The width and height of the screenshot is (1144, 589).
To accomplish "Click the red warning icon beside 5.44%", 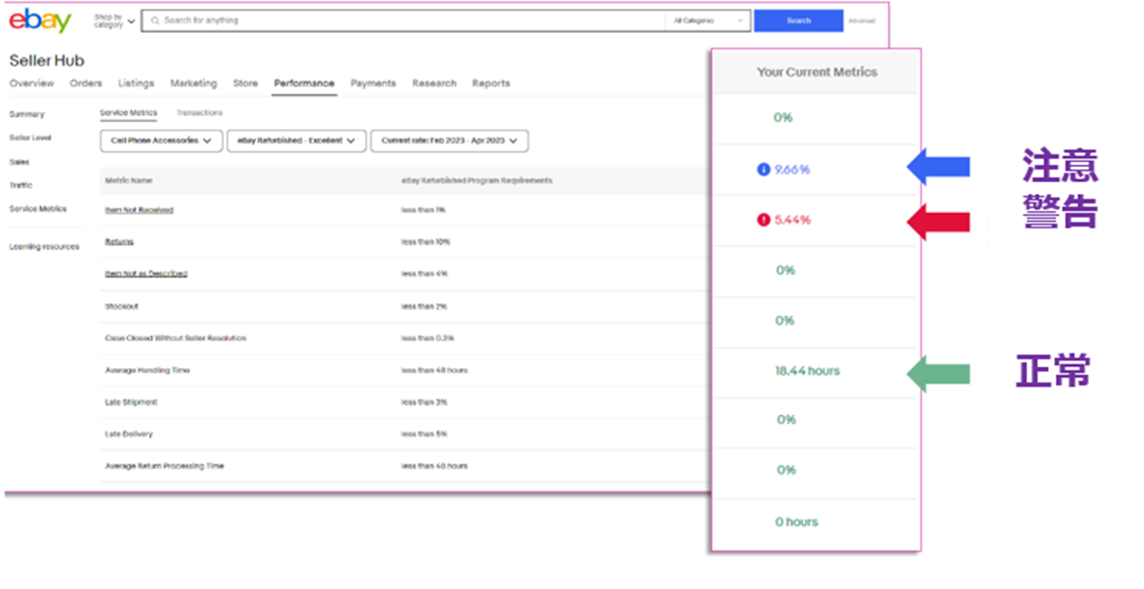I will tap(763, 220).
